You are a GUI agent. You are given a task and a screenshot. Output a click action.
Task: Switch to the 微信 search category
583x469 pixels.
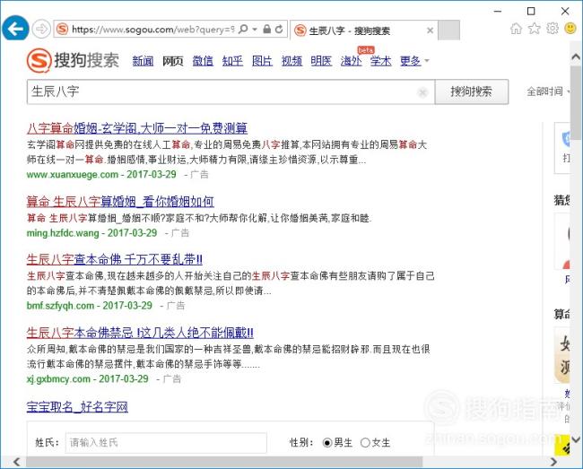point(203,61)
